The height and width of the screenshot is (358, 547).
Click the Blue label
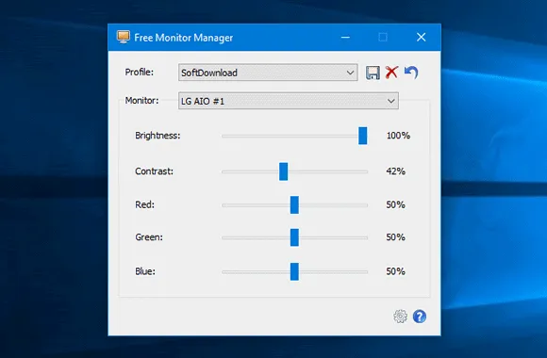(x=145, y=271)
